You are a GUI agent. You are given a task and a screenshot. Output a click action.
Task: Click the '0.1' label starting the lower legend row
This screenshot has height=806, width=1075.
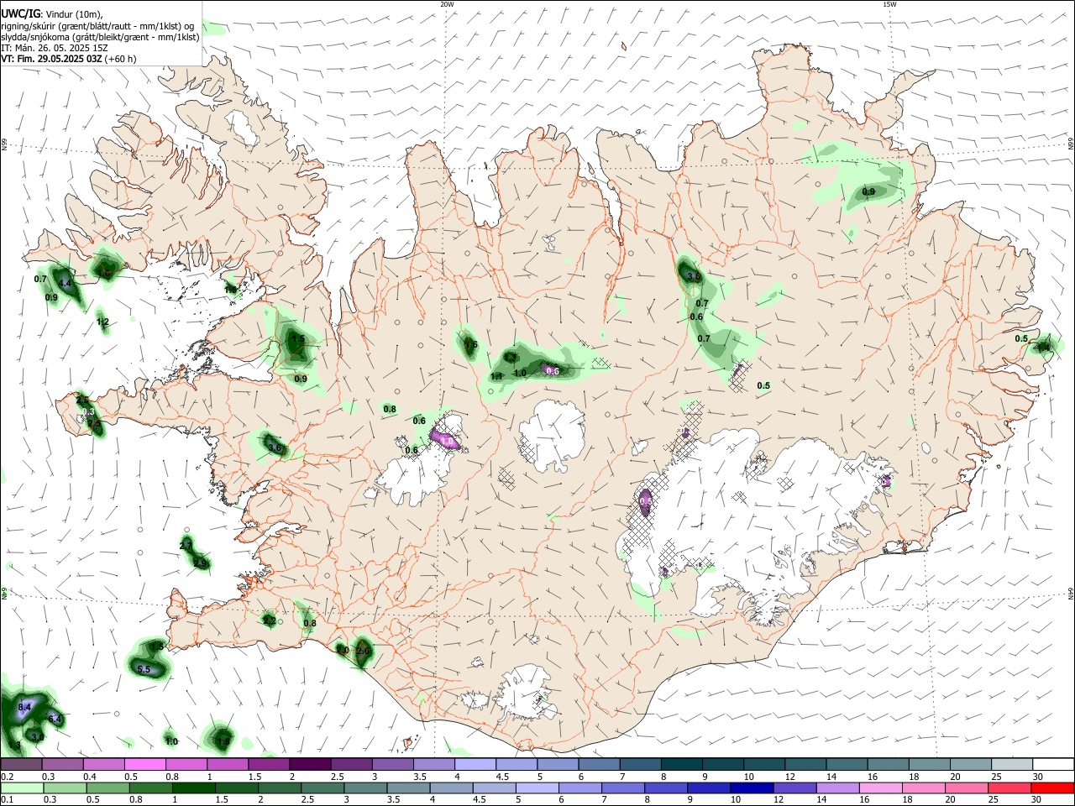click(x=7, y=800)
